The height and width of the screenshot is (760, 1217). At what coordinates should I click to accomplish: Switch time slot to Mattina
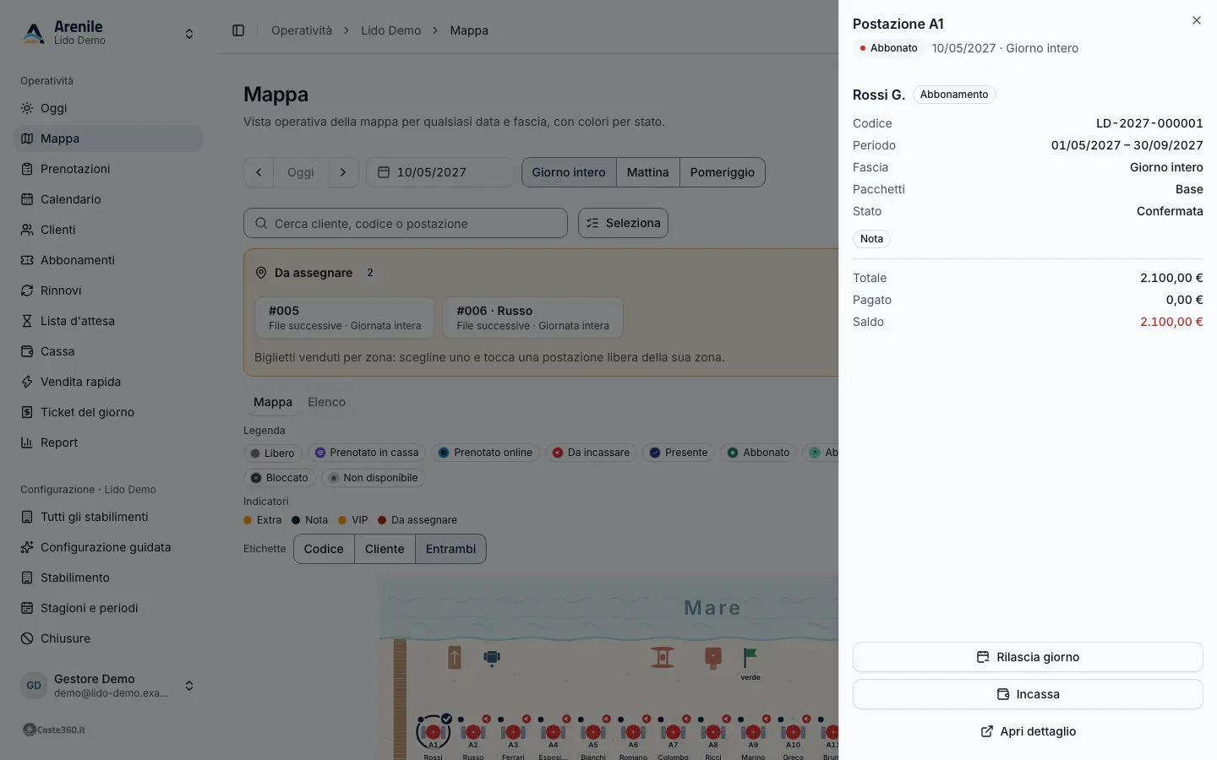click(x=648, y=172)
